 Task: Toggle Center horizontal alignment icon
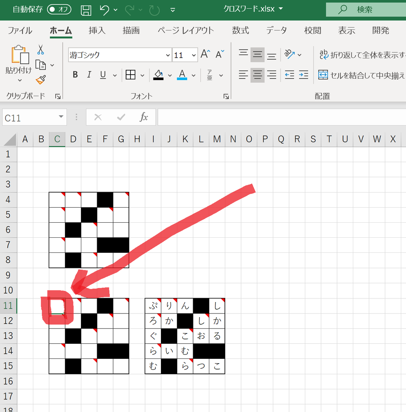tap(257, 75)
